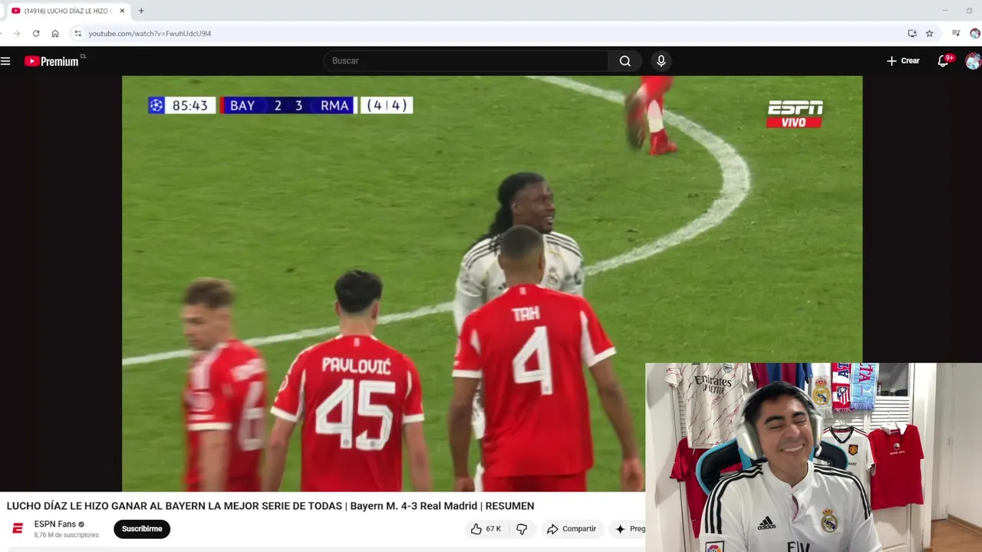Open browser media control icon
Viewport: 982px width, 552px height.
(956, 33)
